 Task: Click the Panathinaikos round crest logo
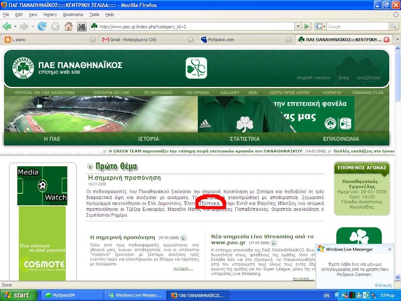tap(23, 68)
